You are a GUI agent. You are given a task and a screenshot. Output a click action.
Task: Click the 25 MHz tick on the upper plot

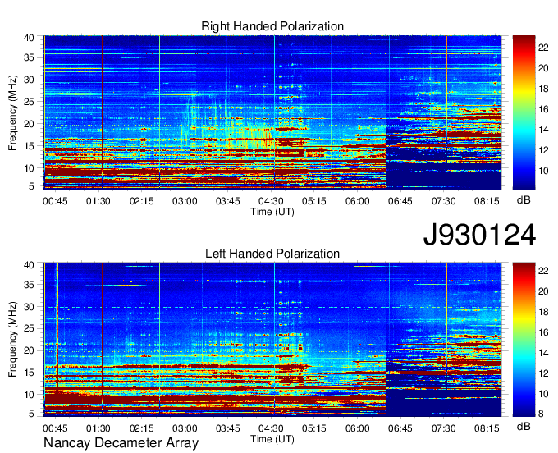[x=29, y=102]
